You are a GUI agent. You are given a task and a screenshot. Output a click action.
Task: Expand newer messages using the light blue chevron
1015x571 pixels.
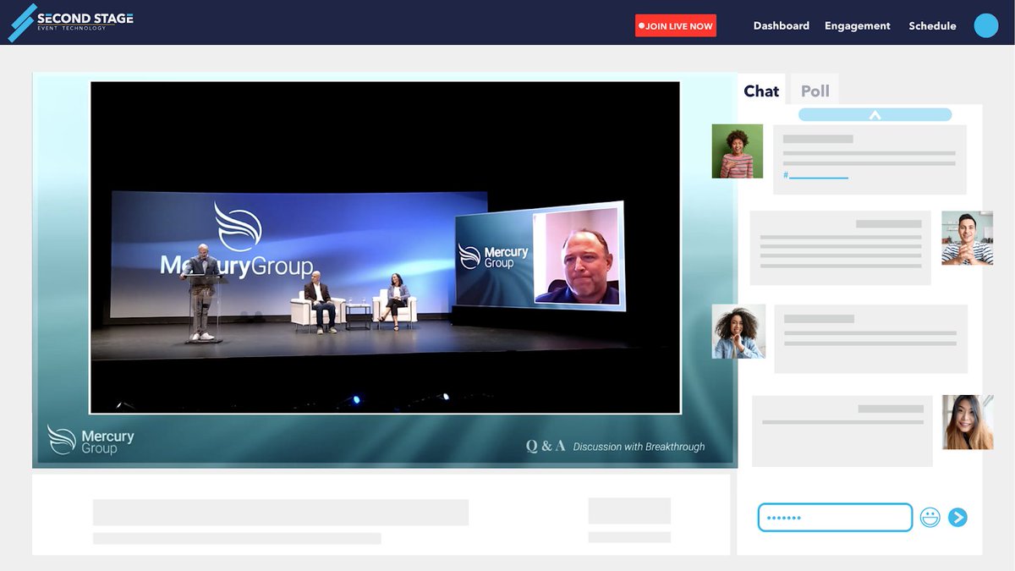tap(875, 113)
